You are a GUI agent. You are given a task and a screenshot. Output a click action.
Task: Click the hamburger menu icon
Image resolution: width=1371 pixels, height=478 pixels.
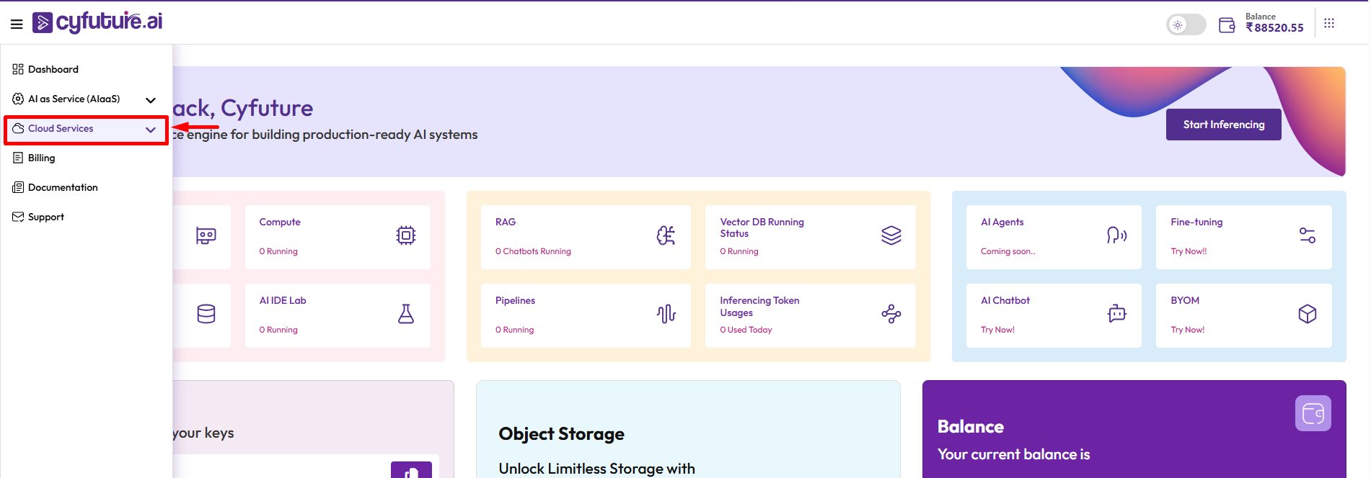point(17,24)
